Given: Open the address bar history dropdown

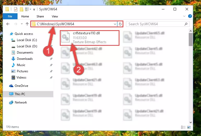Looking at the screenshot, I should (115, 24).
